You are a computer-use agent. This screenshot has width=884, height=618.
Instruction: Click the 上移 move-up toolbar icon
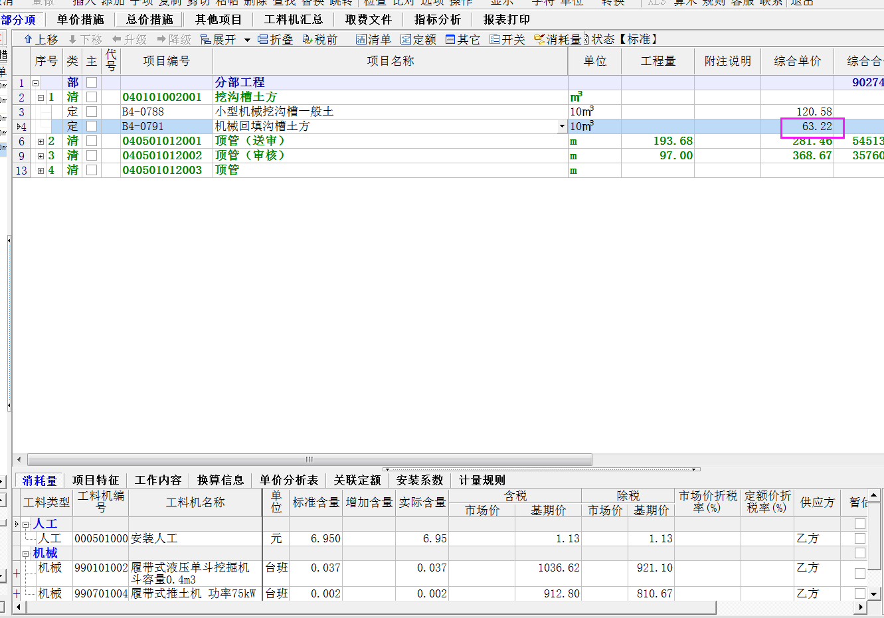coord(28,40)
